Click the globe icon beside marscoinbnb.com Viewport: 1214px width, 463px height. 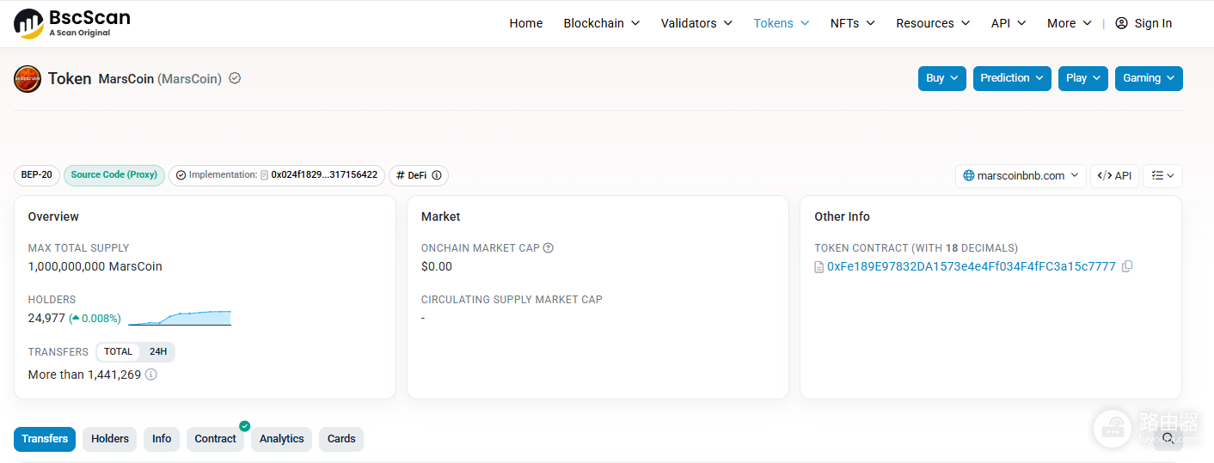click(x=969, y=175)
